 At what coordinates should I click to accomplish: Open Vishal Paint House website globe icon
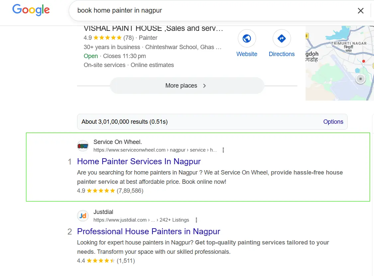[247, 39]
